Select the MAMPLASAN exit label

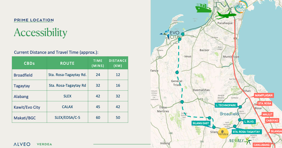(x=264, y=95)
